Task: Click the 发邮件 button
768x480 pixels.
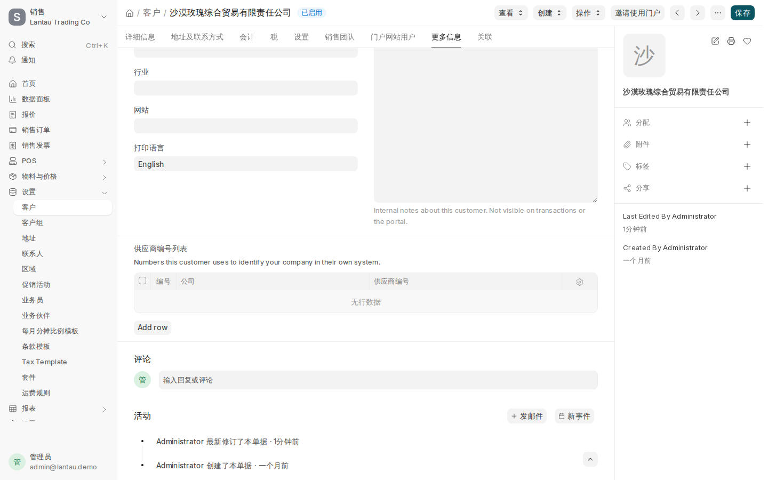Action: click(527, 416)
